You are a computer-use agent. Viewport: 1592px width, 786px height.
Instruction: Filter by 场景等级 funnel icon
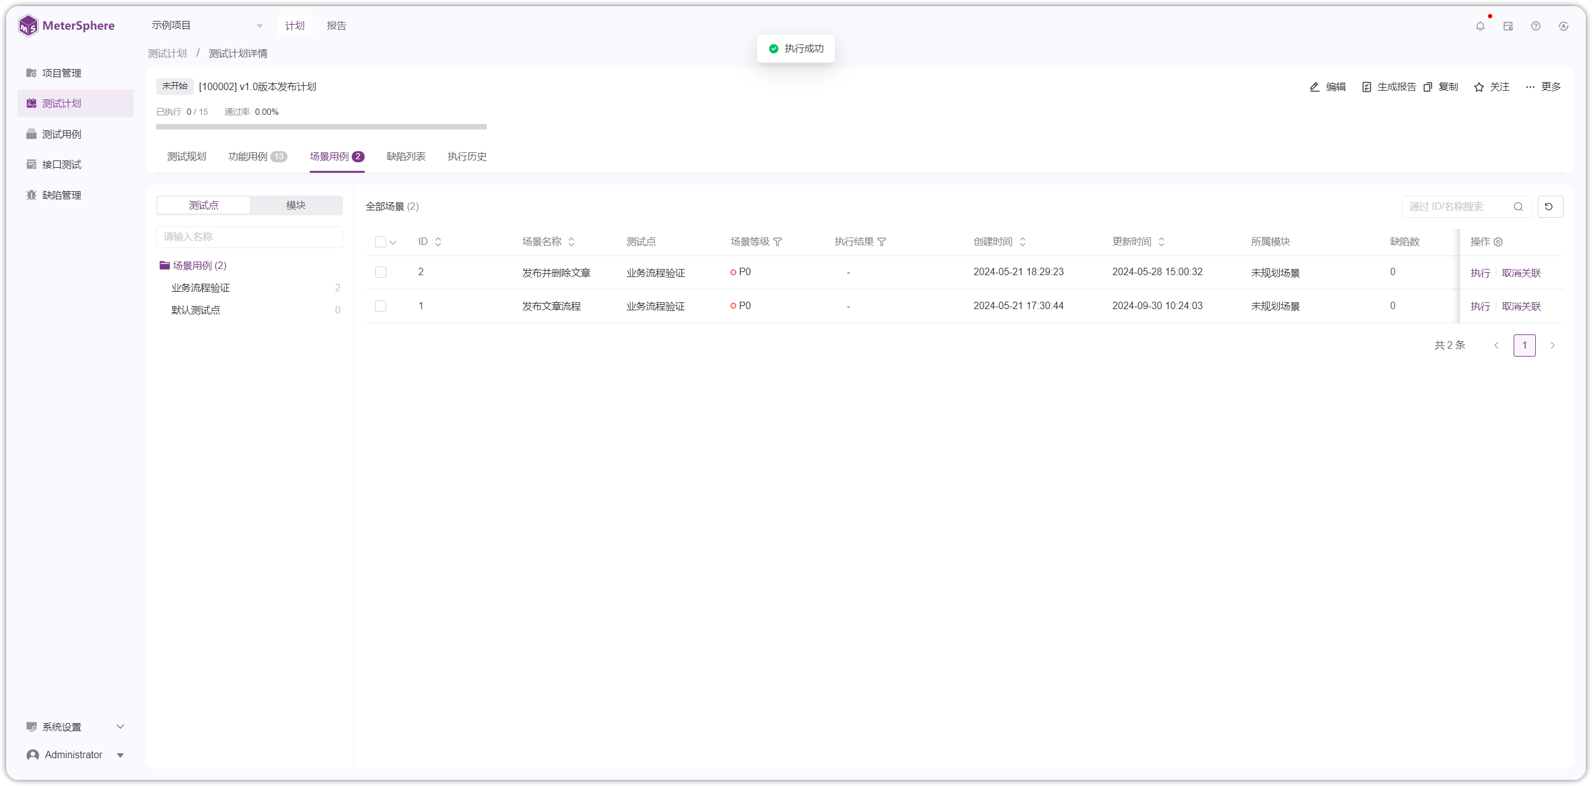778,242
